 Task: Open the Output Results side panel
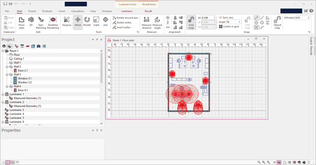coord(311,46)
